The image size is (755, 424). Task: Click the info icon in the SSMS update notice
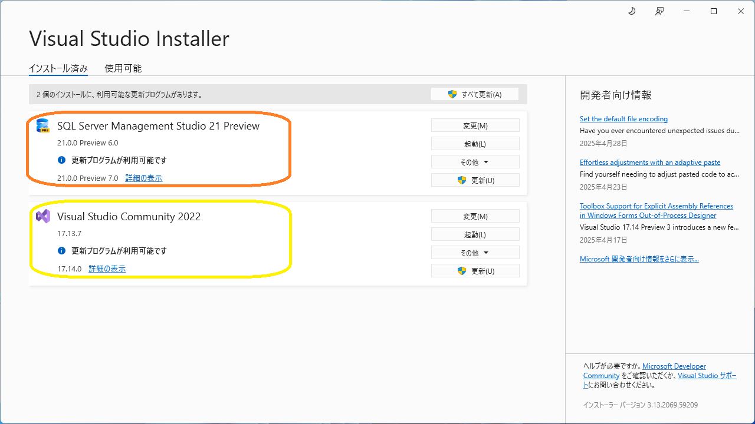[61, 160]
